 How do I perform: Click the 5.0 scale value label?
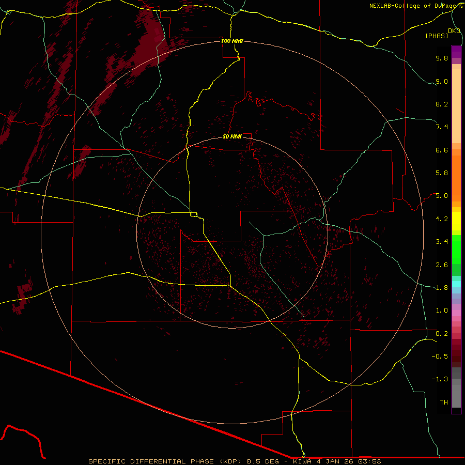[442, 196]
